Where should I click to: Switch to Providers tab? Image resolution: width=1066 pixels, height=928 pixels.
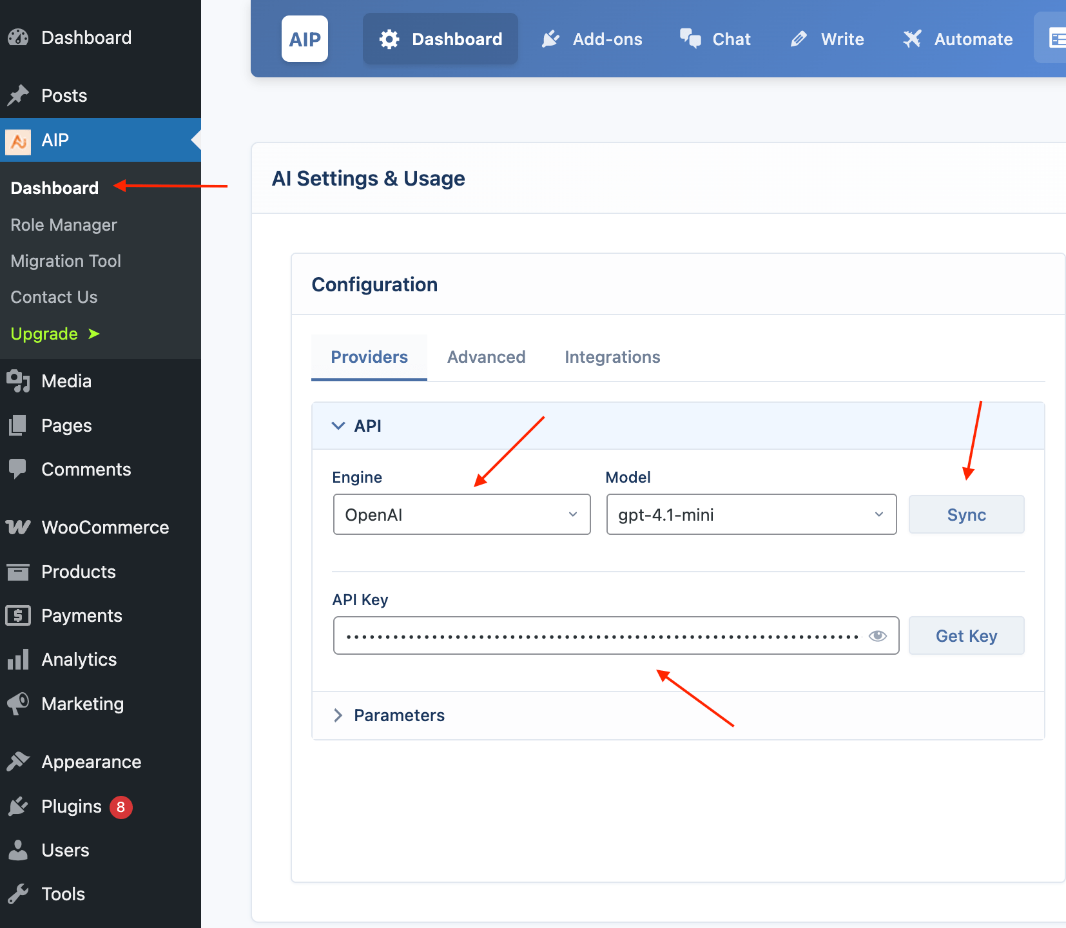click(369, 357)
